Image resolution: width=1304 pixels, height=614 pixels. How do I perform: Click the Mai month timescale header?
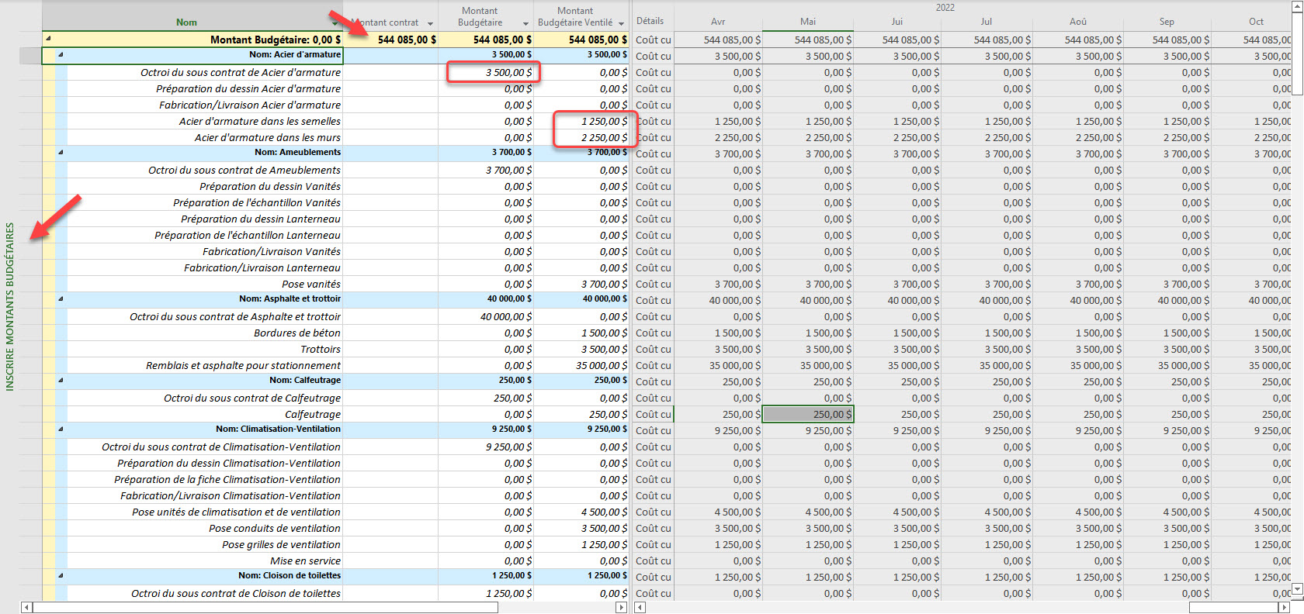[x=807, y=22]
